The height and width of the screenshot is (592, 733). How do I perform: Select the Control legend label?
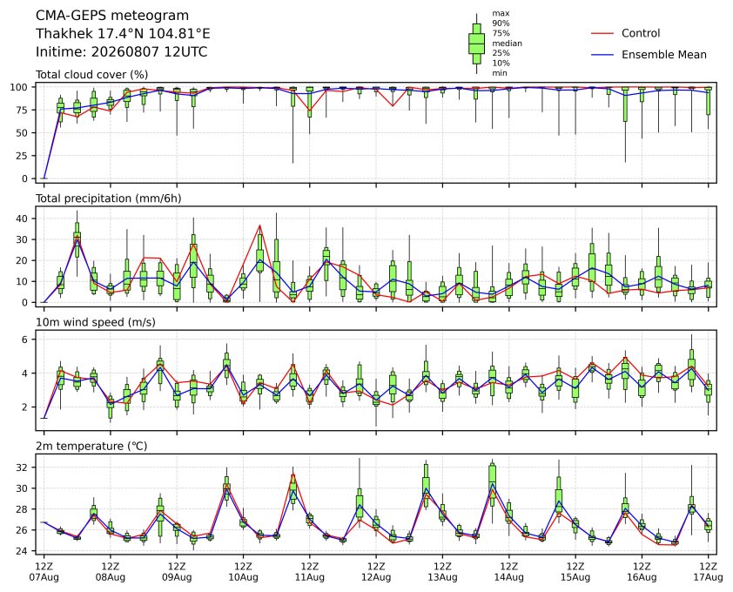click(x=641, y=33)
